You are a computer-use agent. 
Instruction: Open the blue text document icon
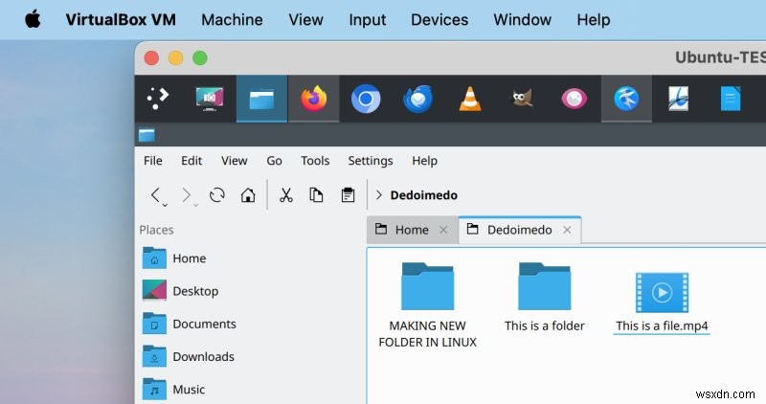731,99
